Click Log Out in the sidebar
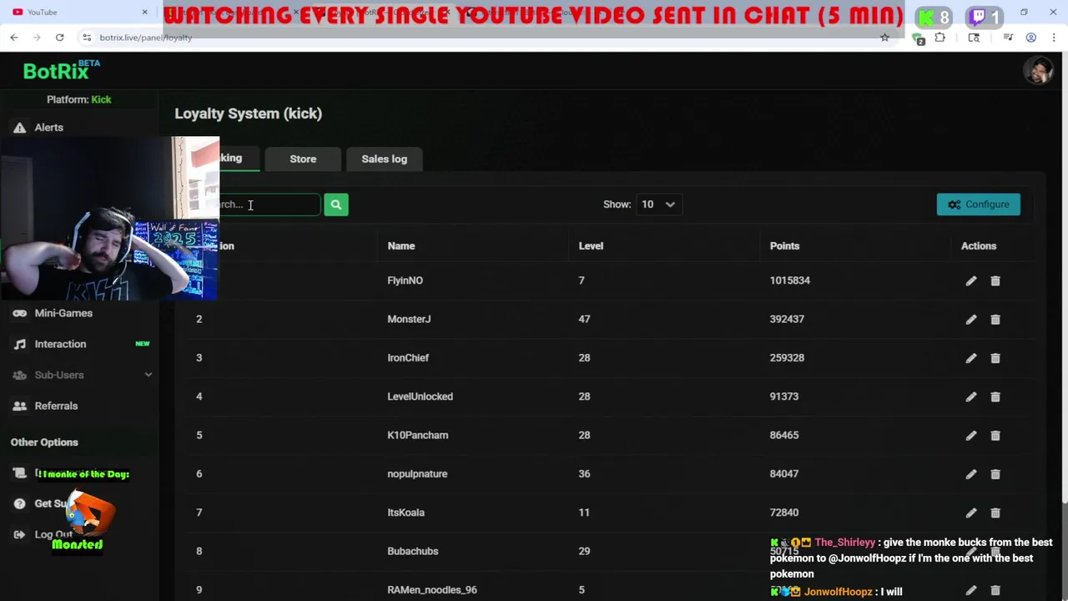Screen dimensions: 1068x601 point(53,534)
